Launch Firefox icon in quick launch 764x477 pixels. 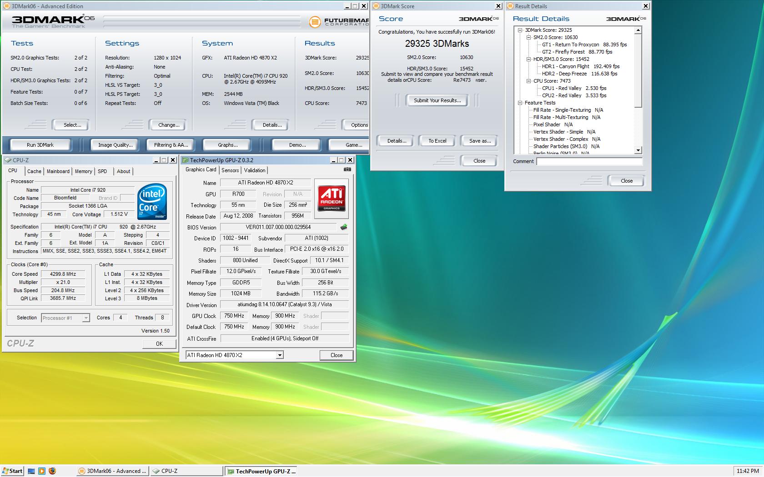click(52, 471)
